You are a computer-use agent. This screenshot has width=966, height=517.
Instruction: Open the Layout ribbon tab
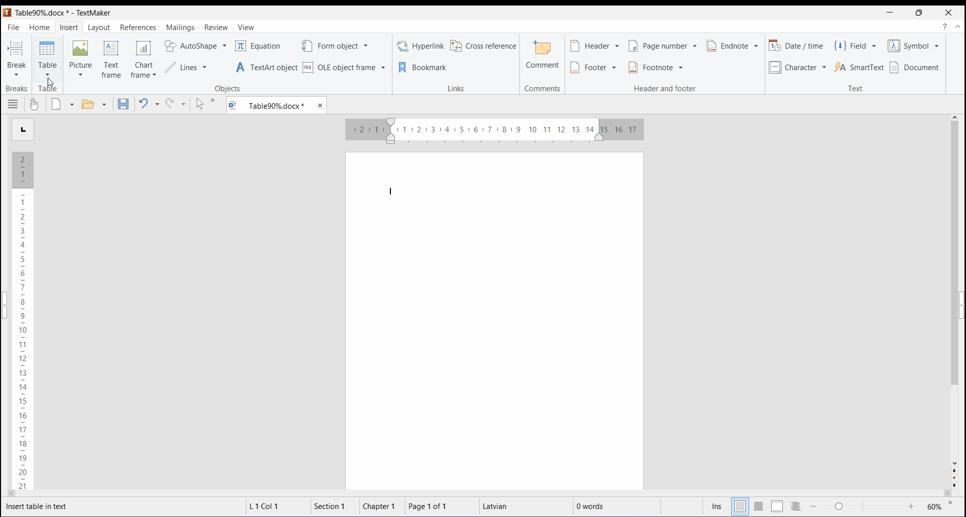[x=99, y=28]
